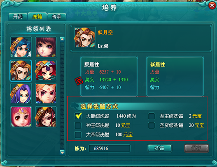
Task: Check the 圣主级洗髓 2 元宝 option
Action: [x=152, y=116]
